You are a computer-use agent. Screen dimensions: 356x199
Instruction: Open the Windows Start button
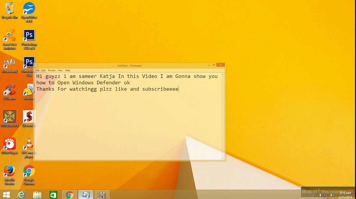tap(6, 195)
